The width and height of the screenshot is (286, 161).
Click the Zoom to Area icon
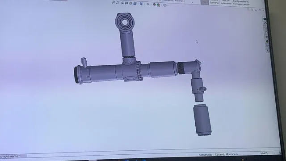pos(118,3)
